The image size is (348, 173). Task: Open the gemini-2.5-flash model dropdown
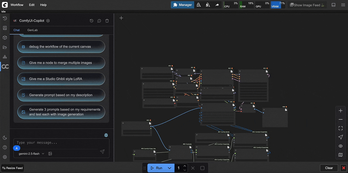click(31, 154)
